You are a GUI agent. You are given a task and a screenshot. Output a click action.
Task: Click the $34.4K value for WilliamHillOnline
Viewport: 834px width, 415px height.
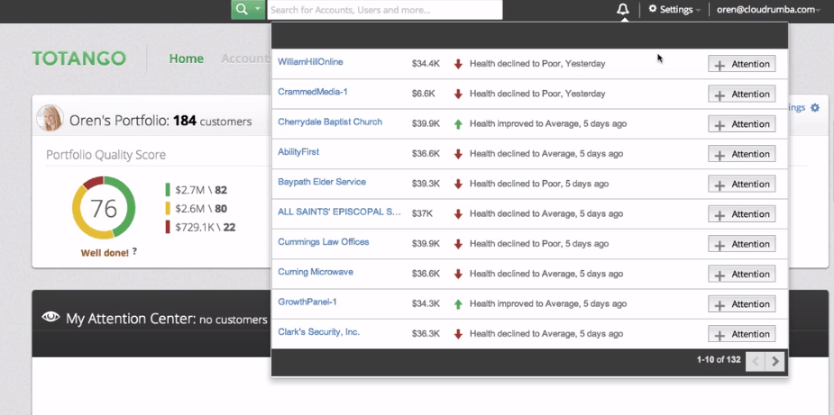pos(426,64)
